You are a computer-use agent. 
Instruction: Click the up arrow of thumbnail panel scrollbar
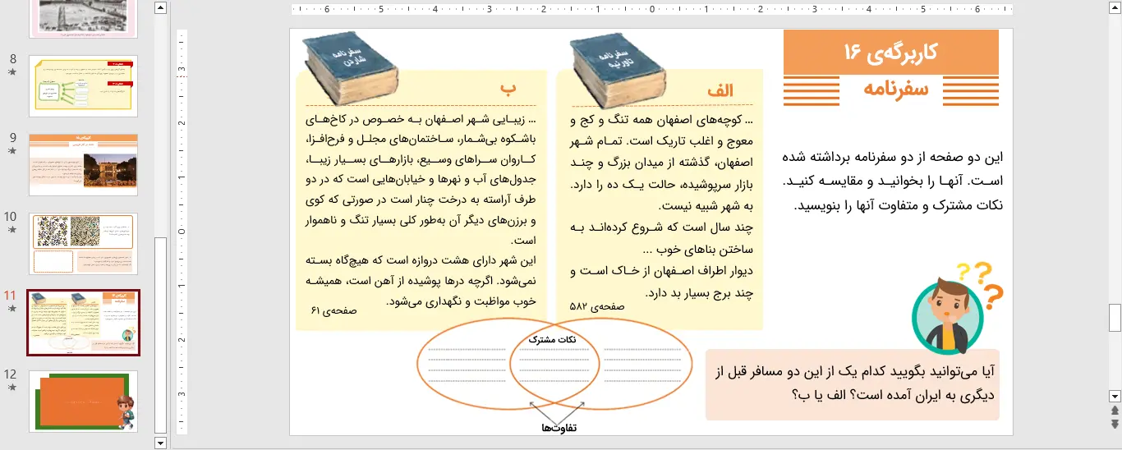point(160,8)
